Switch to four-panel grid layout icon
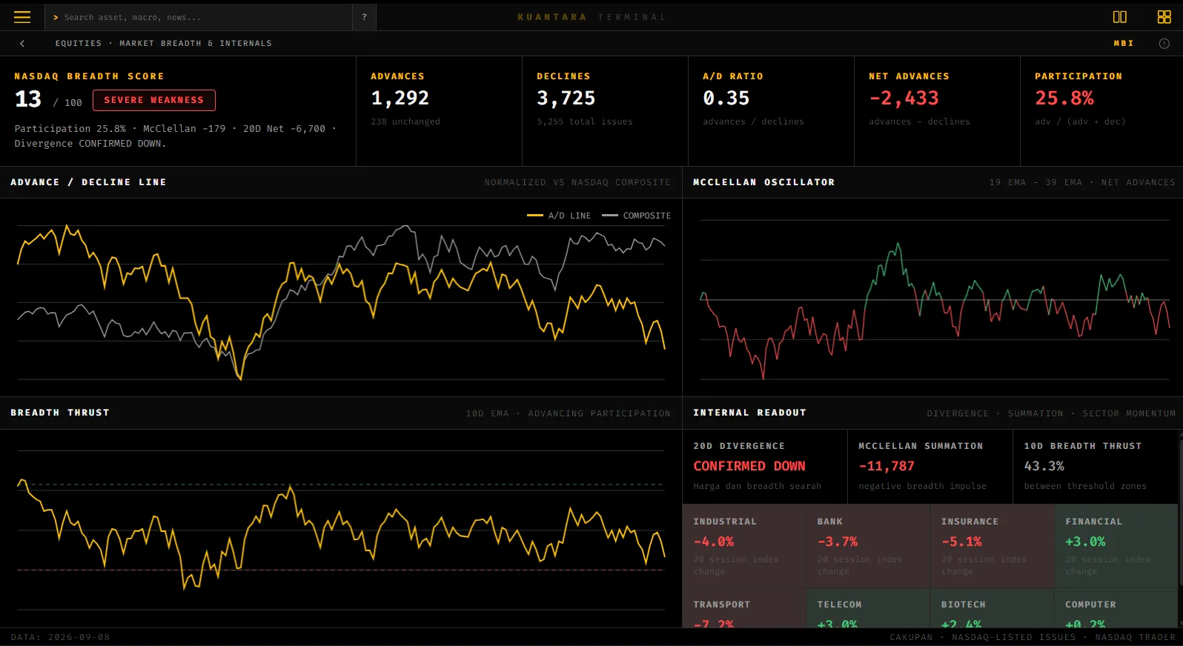The width and height of the screenshot is (1183, 646). tap(1164, 17)
